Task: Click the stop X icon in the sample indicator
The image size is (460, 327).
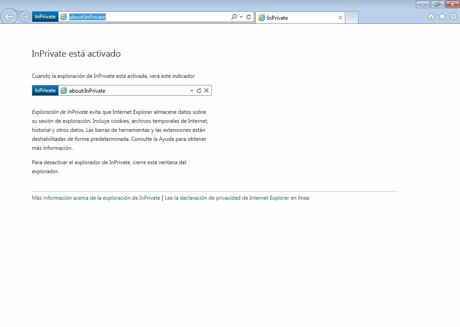Action: point(206,90)
